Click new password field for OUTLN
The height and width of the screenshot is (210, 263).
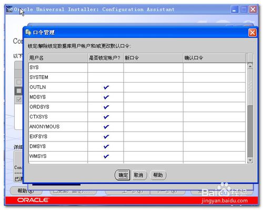pos(153,87)
